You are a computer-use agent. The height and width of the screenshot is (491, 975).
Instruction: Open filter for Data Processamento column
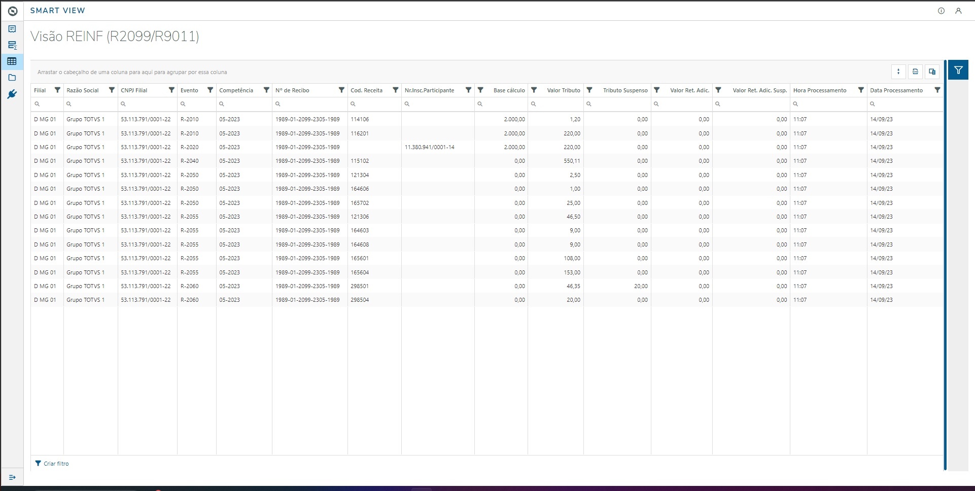coord(937,90)
